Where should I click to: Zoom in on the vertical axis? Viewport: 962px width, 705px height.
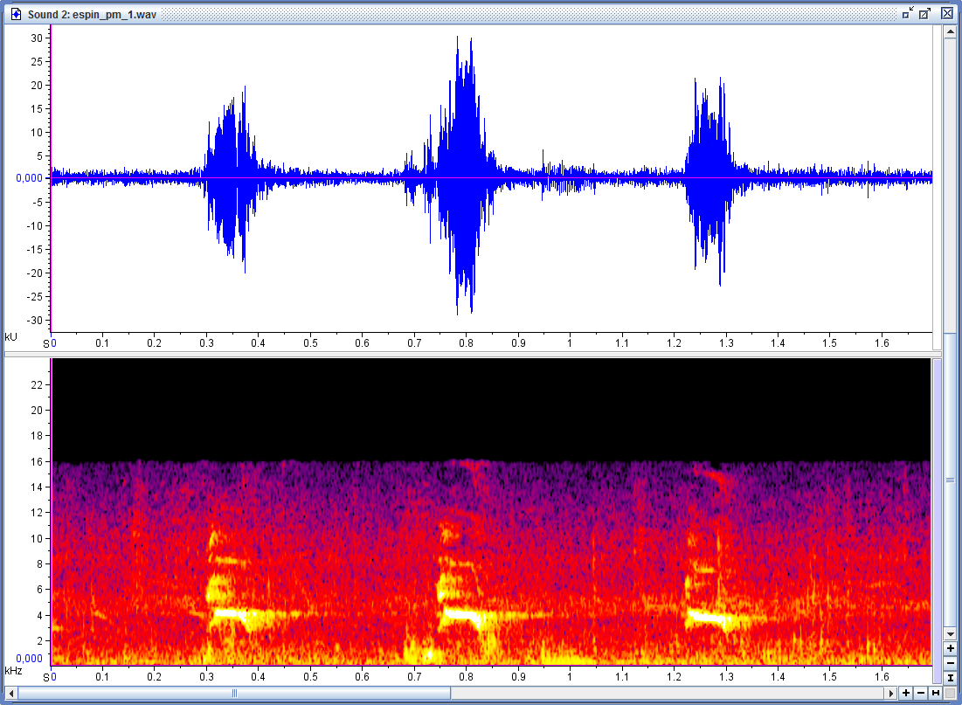(x=950, y=649)
